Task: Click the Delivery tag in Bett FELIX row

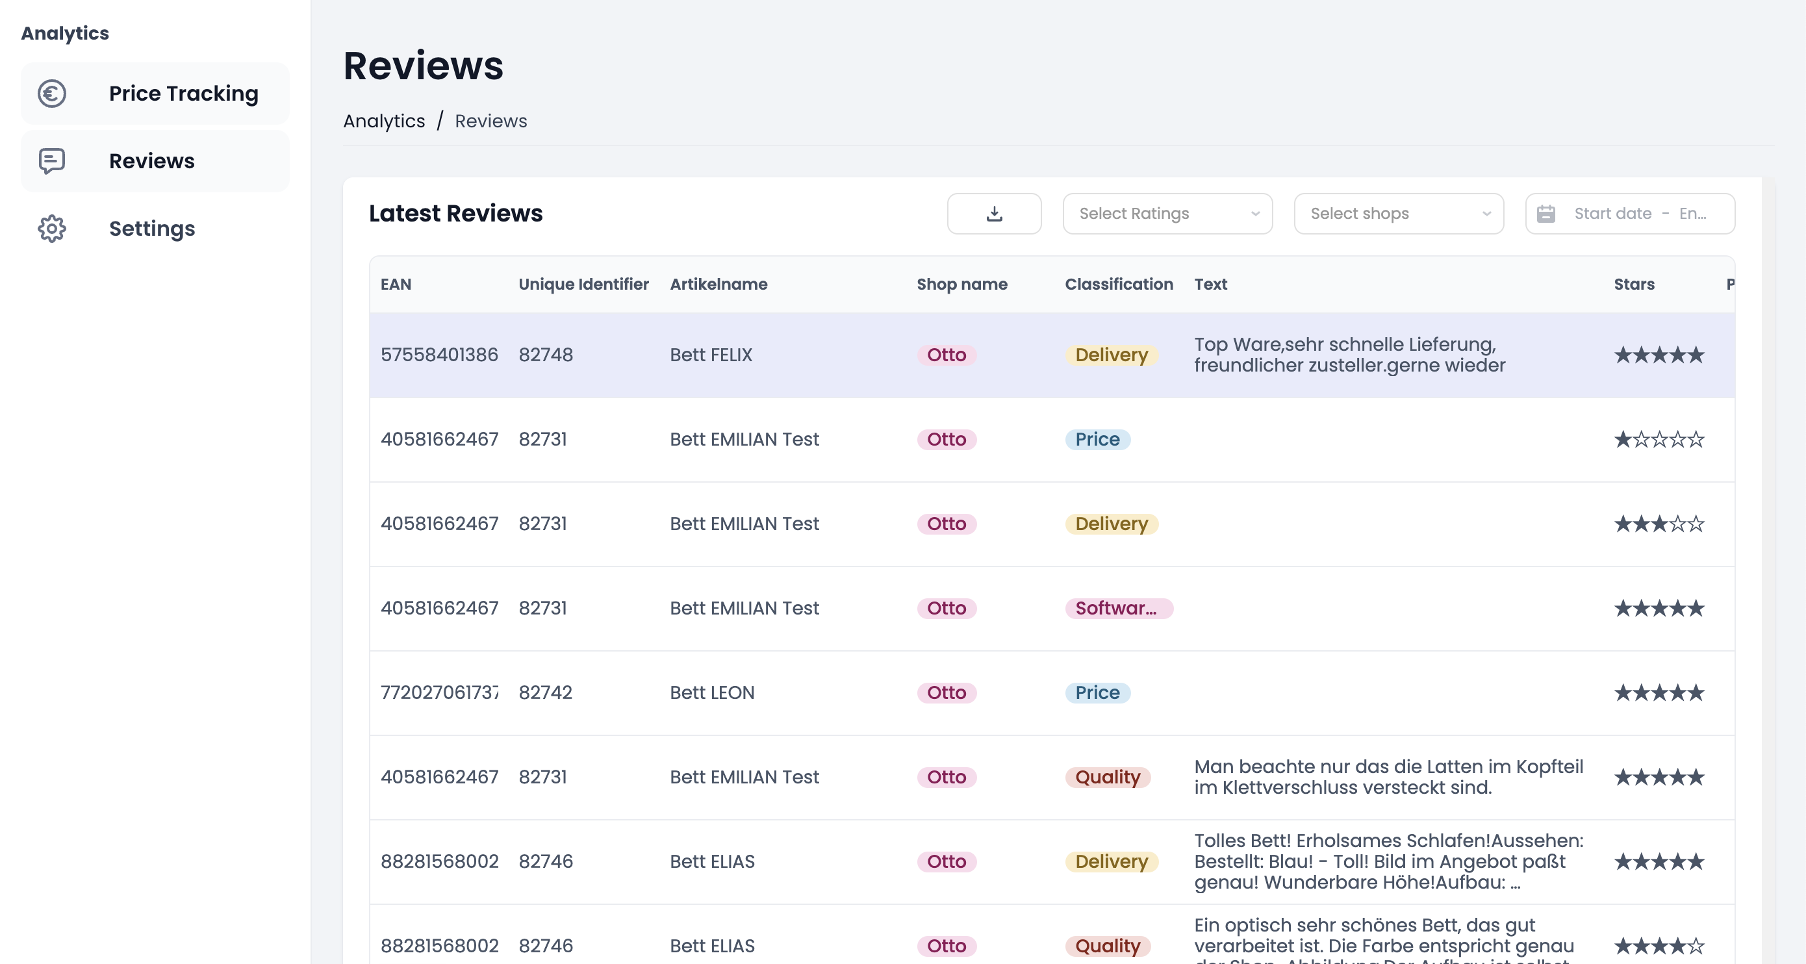Action: tap(1112, 355)
